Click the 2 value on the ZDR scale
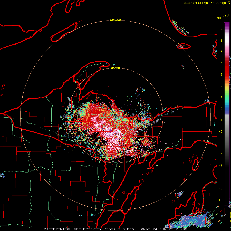 coord(222,86)
